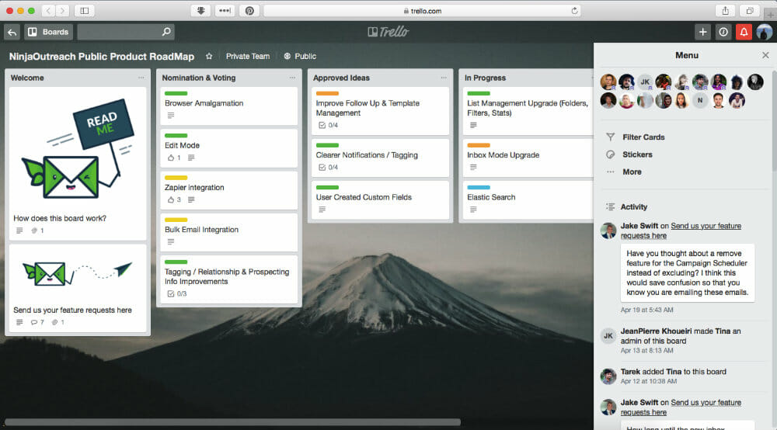The width and height of the screenshot is (777, 430).
Task: Click the Trello back arrow button
Action: click(12, 32)
